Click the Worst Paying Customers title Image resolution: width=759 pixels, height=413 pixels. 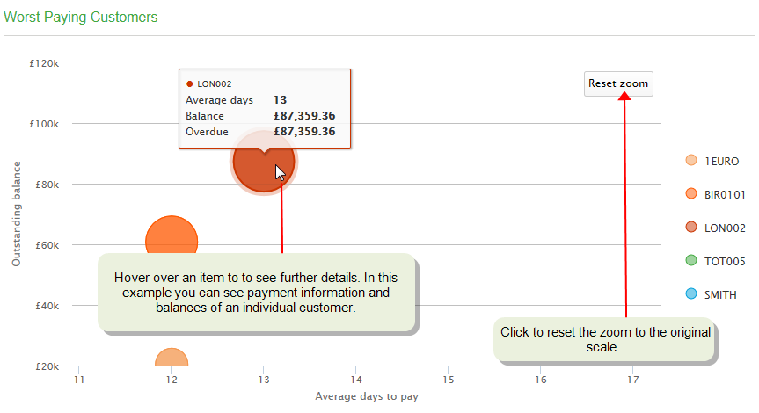click(81, 17)
